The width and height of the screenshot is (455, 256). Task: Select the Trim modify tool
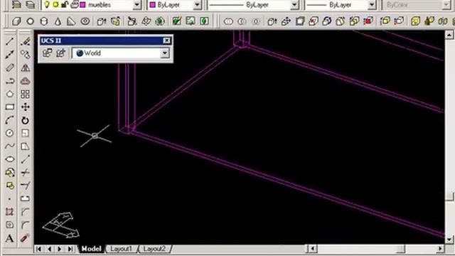point(26,172)
